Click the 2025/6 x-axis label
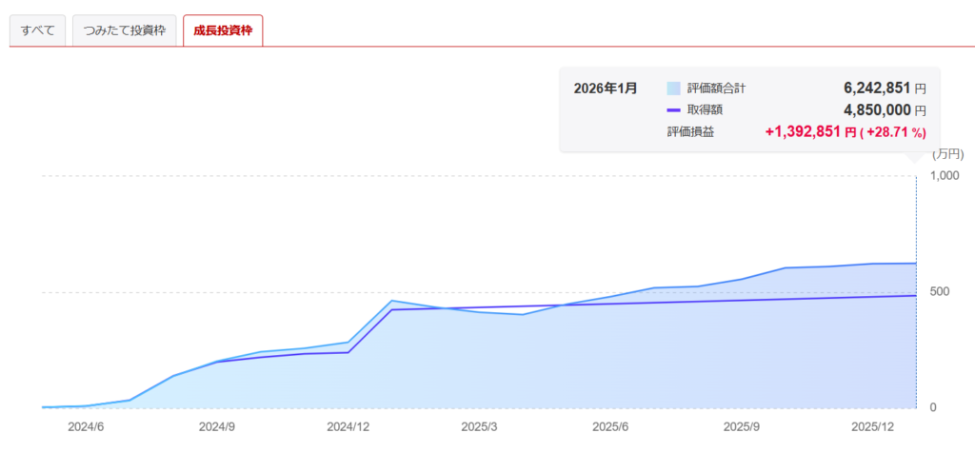This screenshot has height=453, width=975. [610, 427]
